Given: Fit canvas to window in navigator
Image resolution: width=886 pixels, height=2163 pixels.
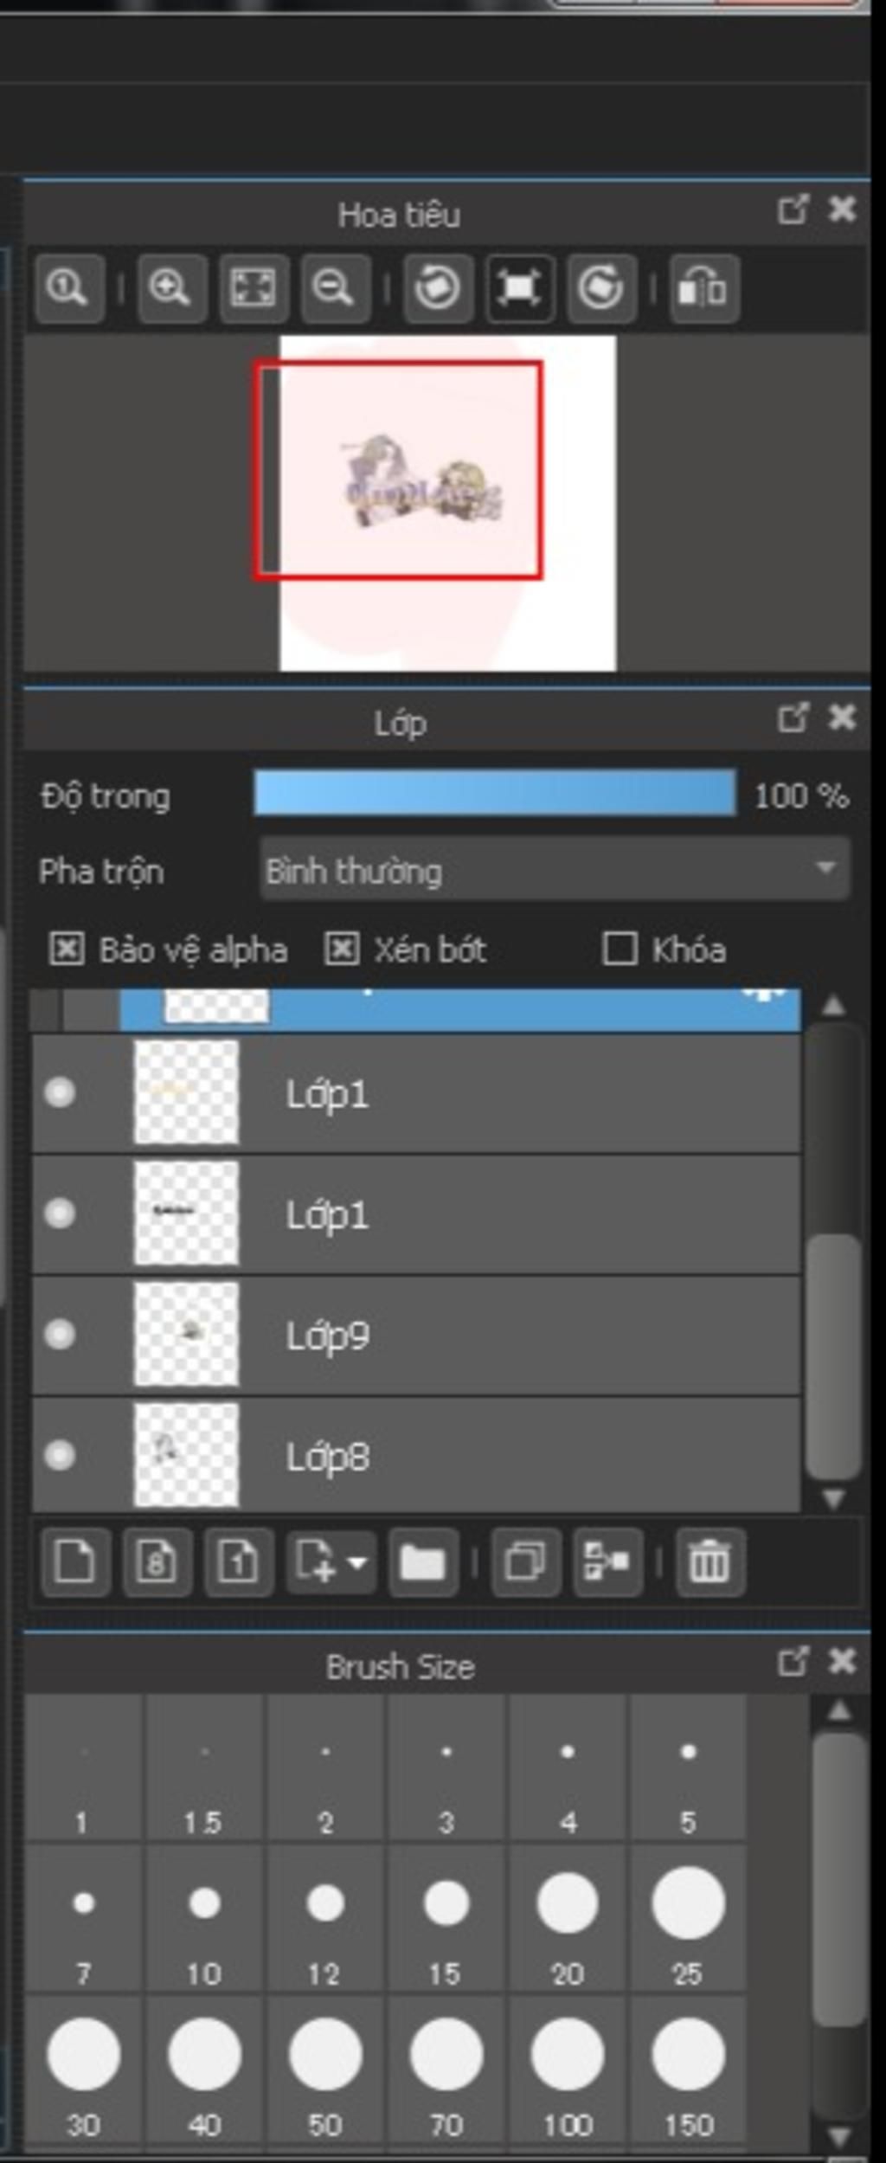Looking at the screenshot, I should (253, 288).
